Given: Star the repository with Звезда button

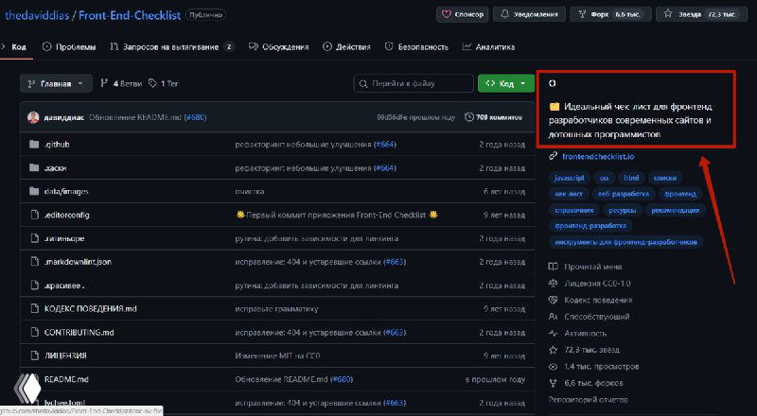Looking at the screenshot, I should (x=701, y=14).
